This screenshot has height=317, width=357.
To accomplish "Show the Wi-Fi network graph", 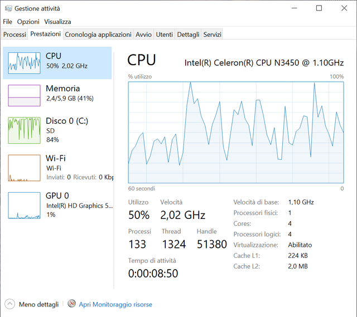I will [24, 168].
